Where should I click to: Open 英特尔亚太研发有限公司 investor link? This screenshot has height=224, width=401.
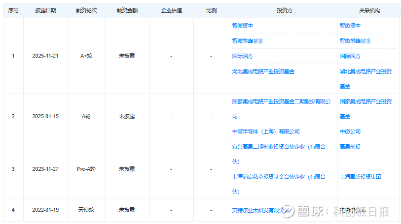click(260, 210)
